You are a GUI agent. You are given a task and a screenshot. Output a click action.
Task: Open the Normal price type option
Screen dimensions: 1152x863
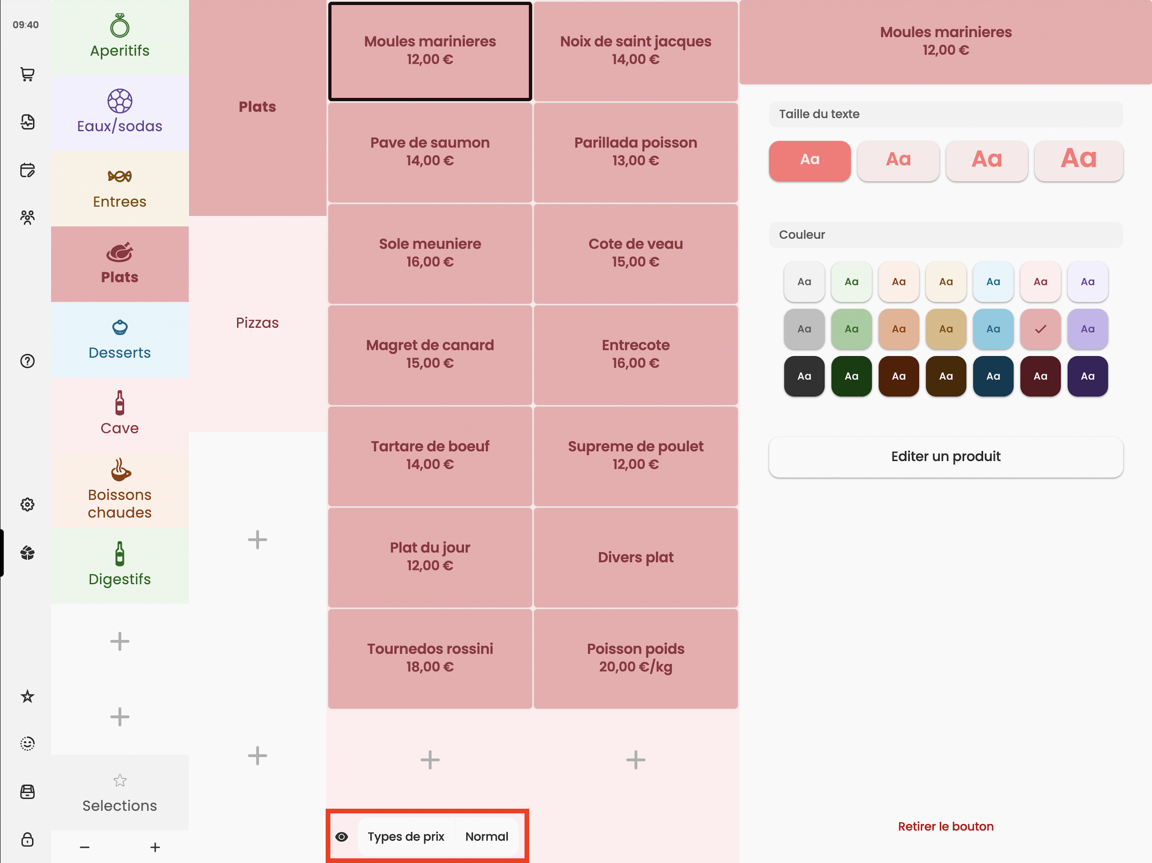487,836
